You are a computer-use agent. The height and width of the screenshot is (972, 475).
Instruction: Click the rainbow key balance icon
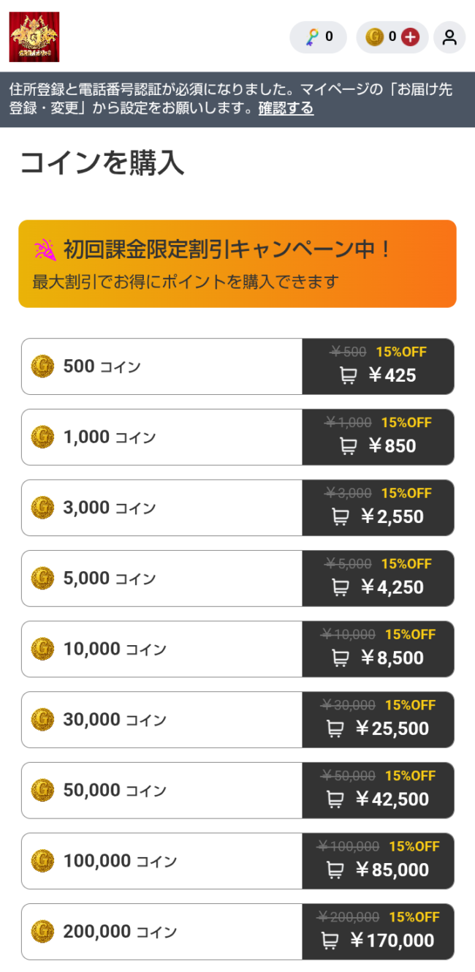coord(311,37)
